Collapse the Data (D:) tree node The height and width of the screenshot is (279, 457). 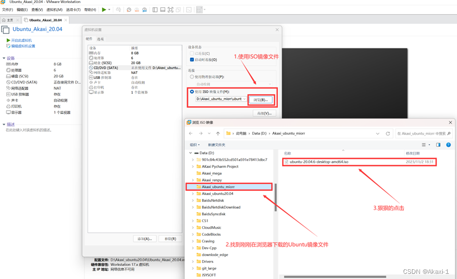coord(190,153)
